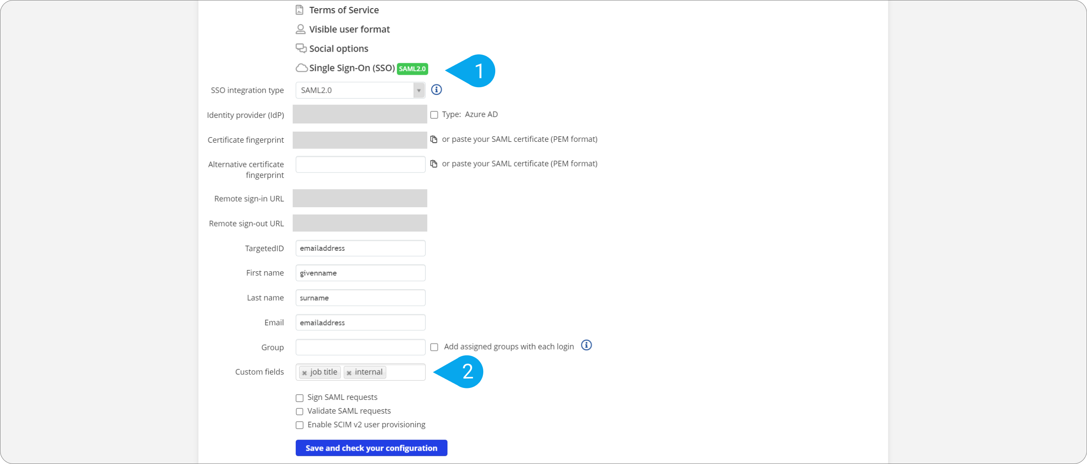
Task: Enable SCIM v2 user provisioning checkbox
Action: (x=300, y=425)
